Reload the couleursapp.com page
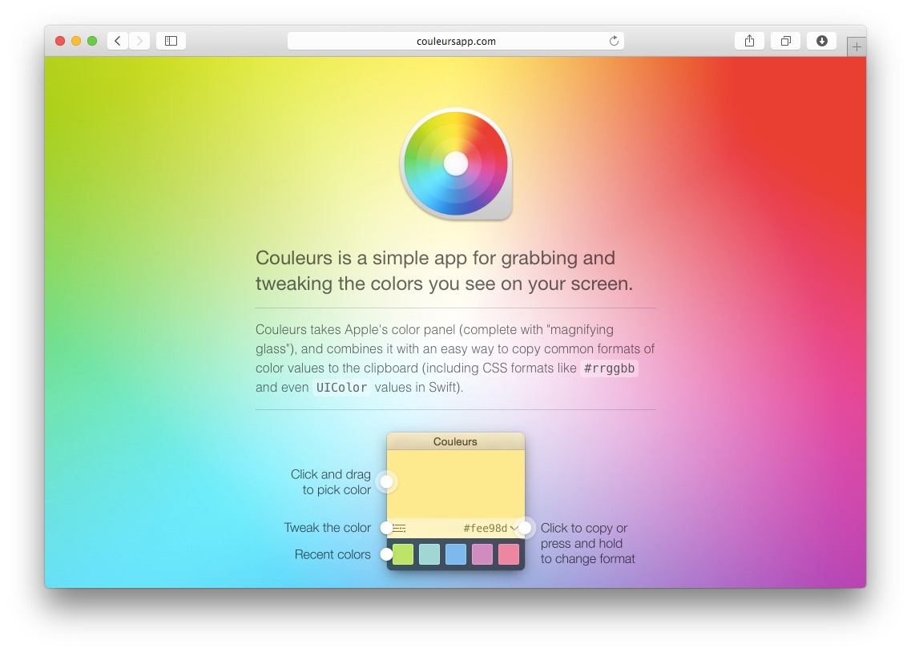This screenshot has height=652, width=911. [614, 41]
